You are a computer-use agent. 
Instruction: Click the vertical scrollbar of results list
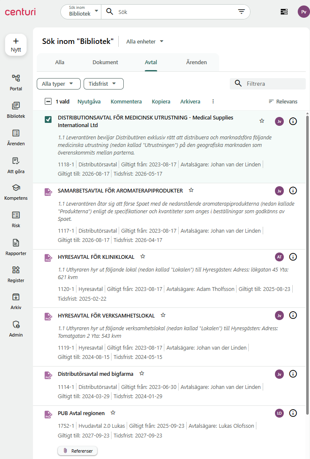pos(307,253)
